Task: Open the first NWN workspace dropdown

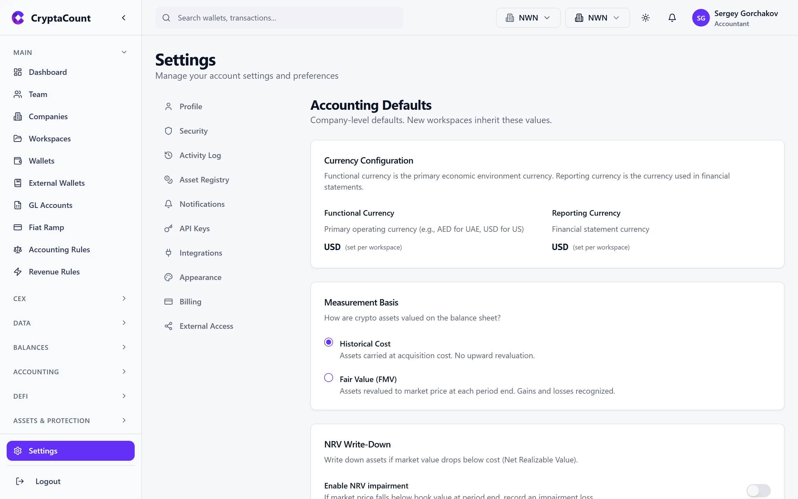Action: coord(528,18)
